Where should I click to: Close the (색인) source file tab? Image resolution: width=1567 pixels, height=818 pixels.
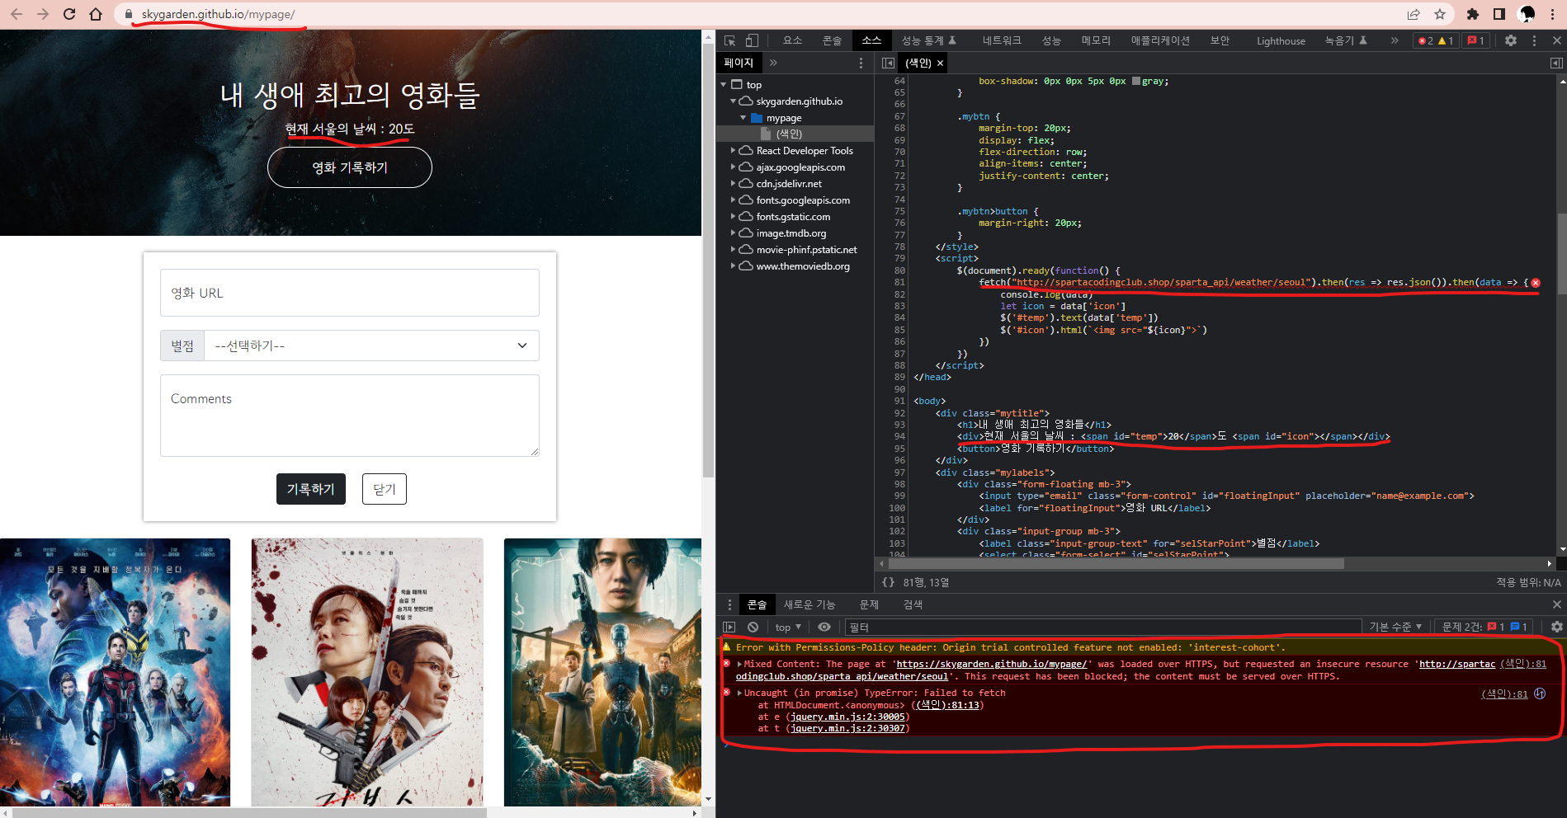940,63
